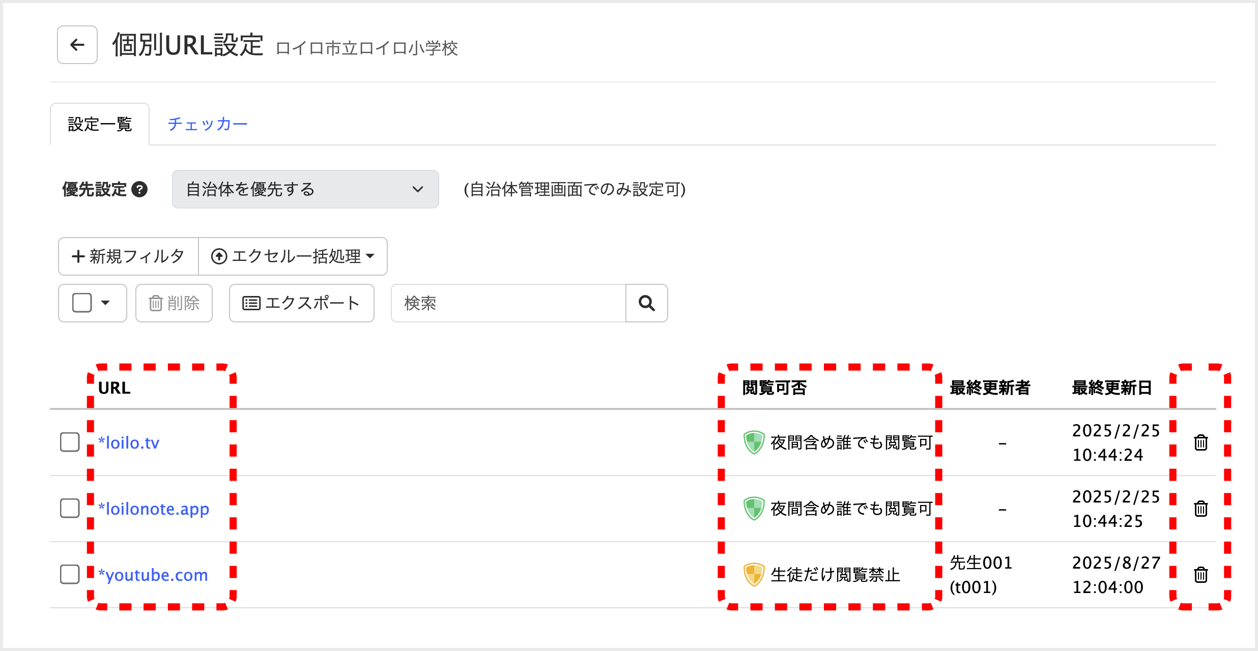1258x651 pixels.
Task: Click trash icon for *loilonote.app row
Action: (x=1200, y=509)
